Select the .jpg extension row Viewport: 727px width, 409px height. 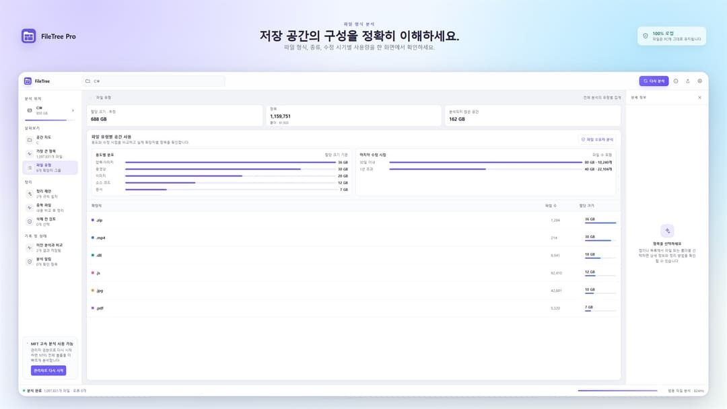(x=354, y=291)
